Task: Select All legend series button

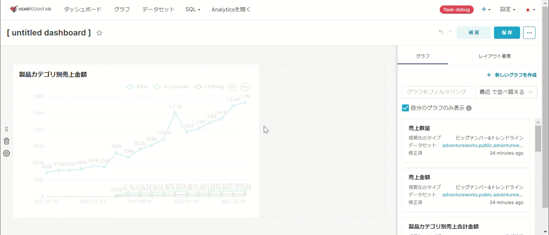Action: 232,87
